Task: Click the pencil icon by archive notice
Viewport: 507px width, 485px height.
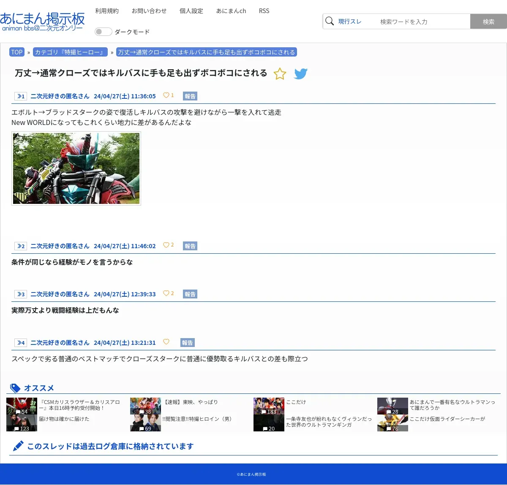Action: [x=18, y=446]
